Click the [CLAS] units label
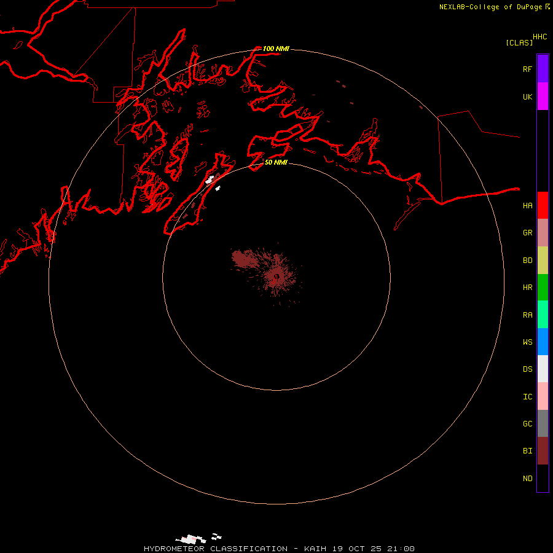The image size is (553, 553). click(x=519, y=42)
